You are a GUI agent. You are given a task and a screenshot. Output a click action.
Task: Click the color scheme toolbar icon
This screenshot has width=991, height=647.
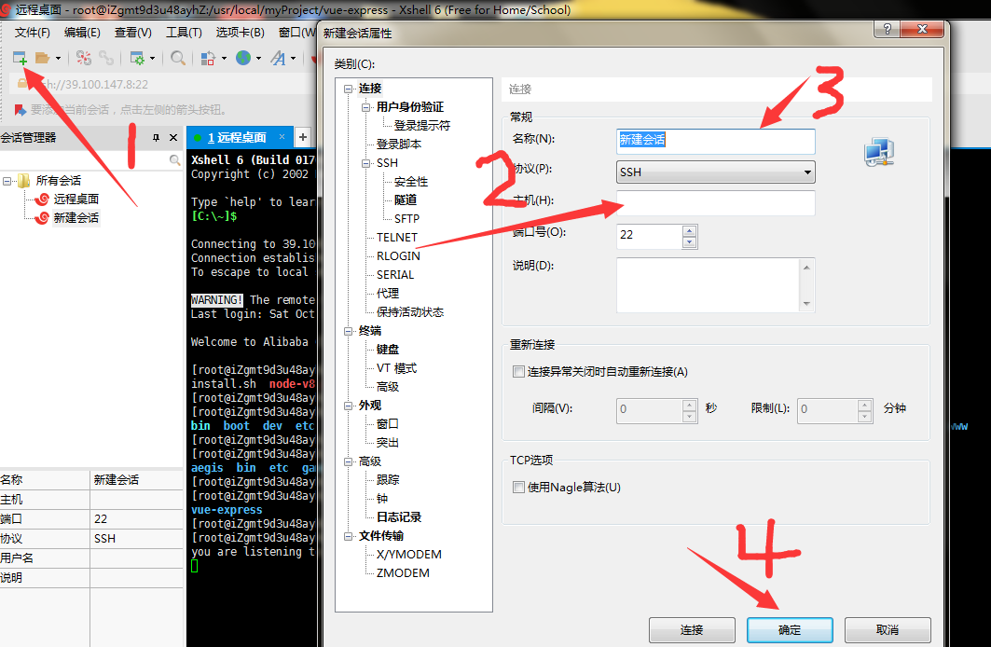coord(208,58)
